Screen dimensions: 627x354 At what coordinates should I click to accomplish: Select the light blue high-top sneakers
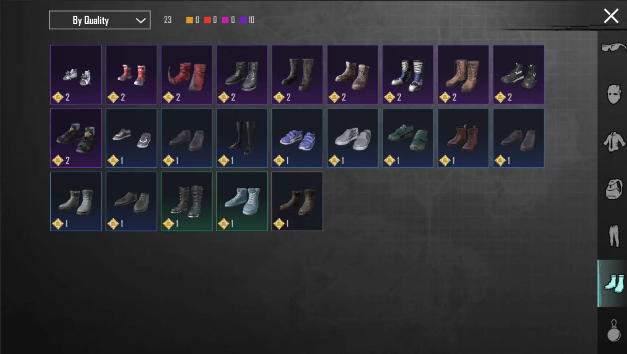(x=242, y=201)
